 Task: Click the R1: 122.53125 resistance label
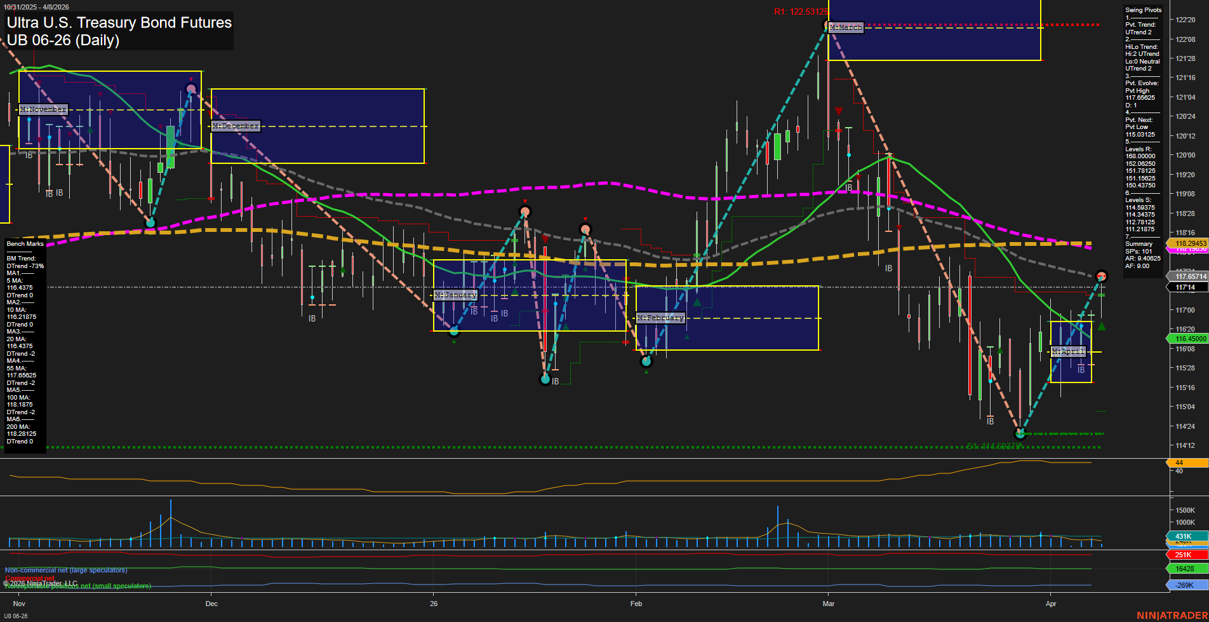coord(800,11)
